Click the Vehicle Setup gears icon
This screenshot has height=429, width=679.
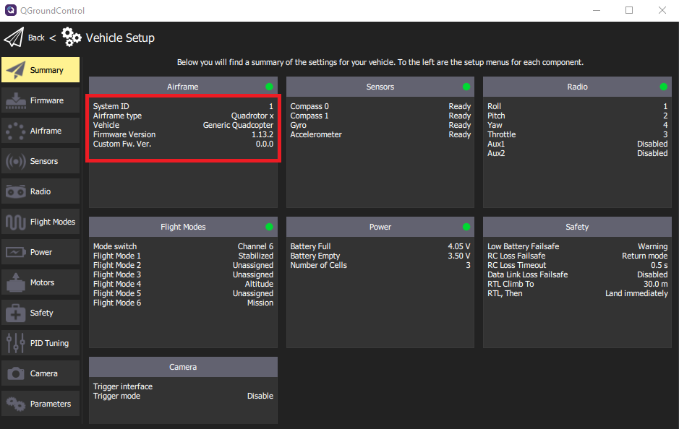pyautogui.click(x=72, y=38)
